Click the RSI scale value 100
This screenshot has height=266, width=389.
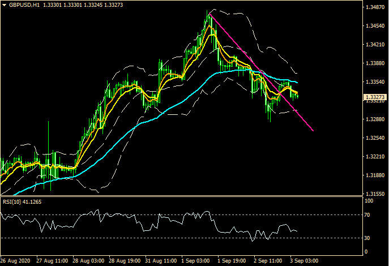(370, 201)
